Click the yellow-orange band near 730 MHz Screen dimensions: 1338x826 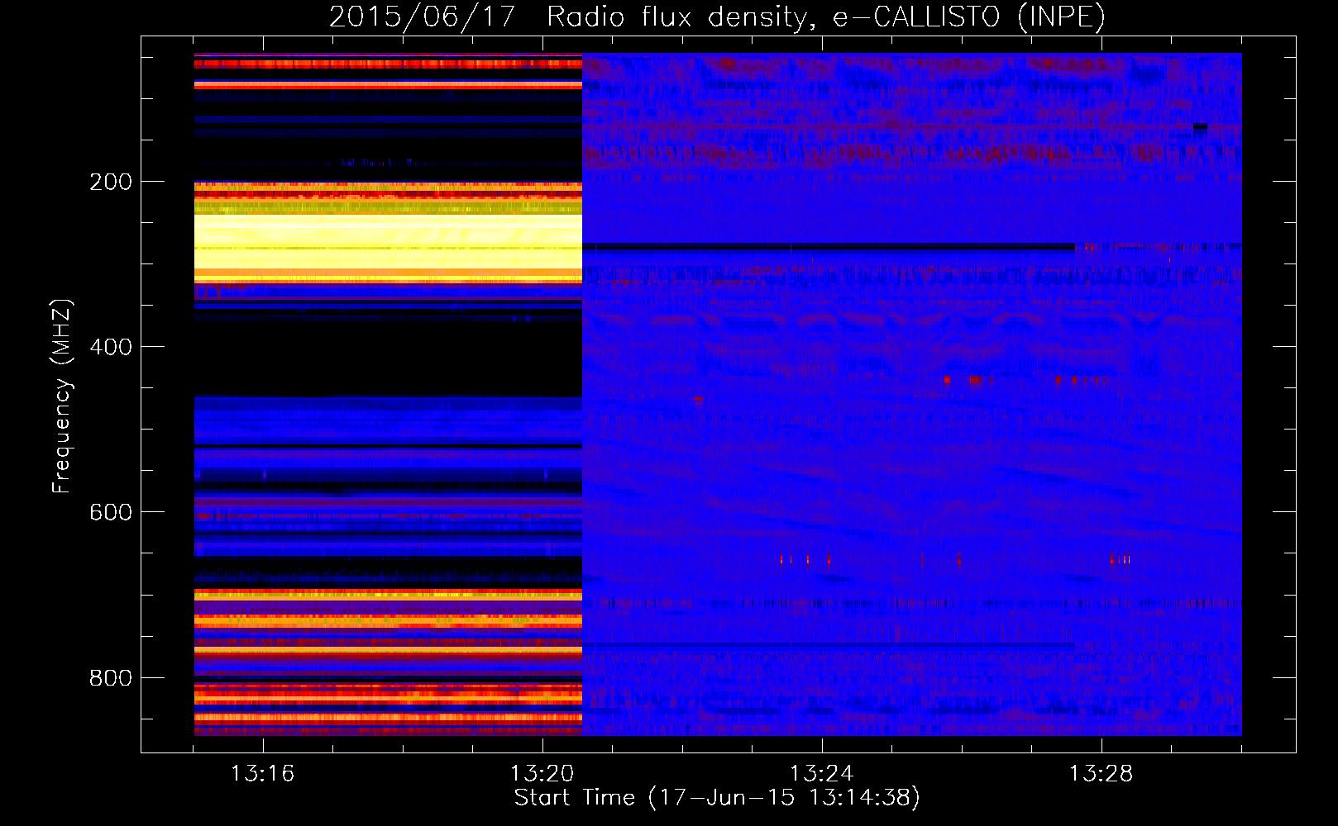(x=388, y=619)
